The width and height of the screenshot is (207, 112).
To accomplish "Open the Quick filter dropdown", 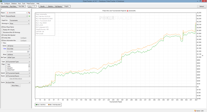I will tap(18, 83).
